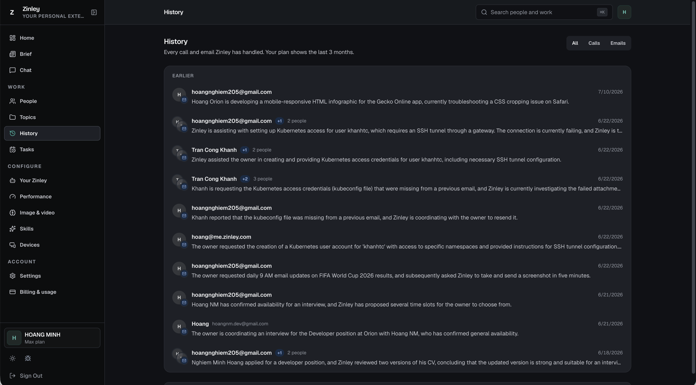Click the Sign Out button
Image resolution: width=696 pixels, height=385 pixels.
tap(52, 376)
